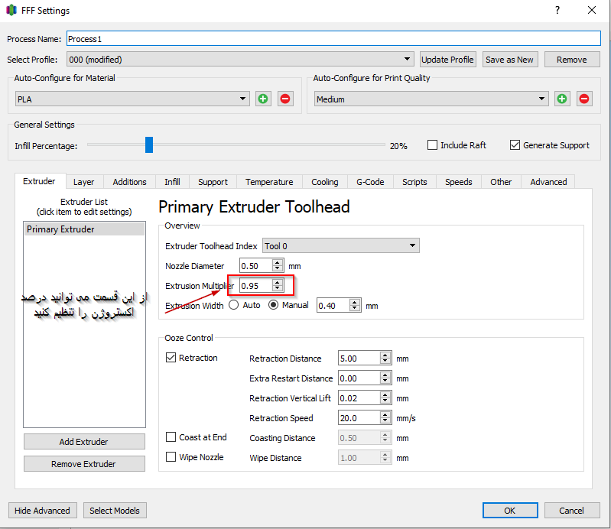Click the Infill Percentage slider handle
Screen dimensions: 611x529
(149, 145)
